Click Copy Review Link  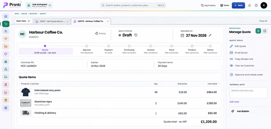(x=241, y=59)
